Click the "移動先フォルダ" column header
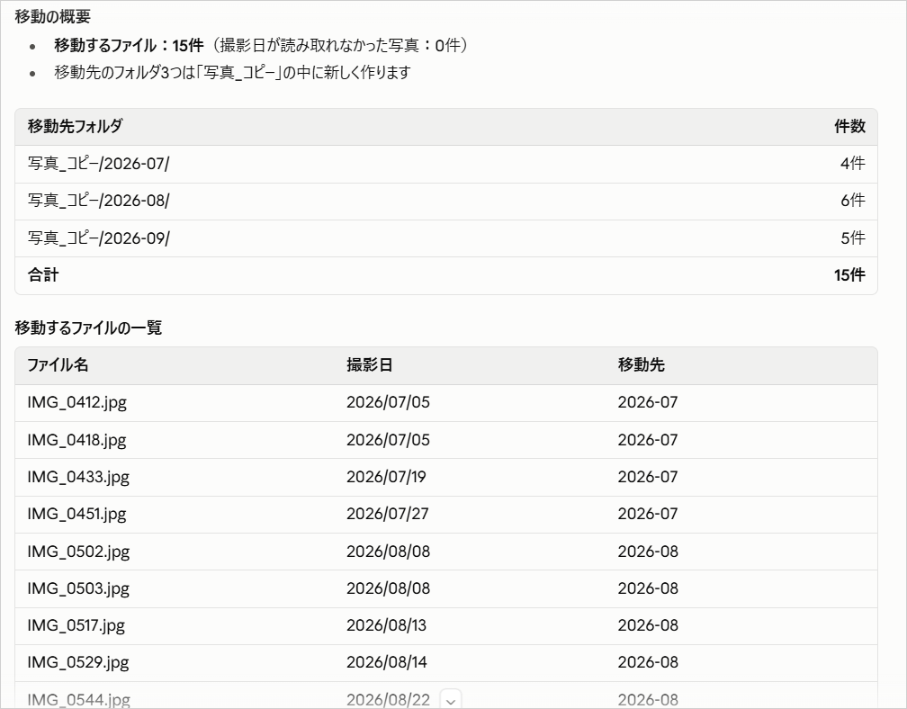The width and height of the screenshot is (907, 709). pos(76,126)
